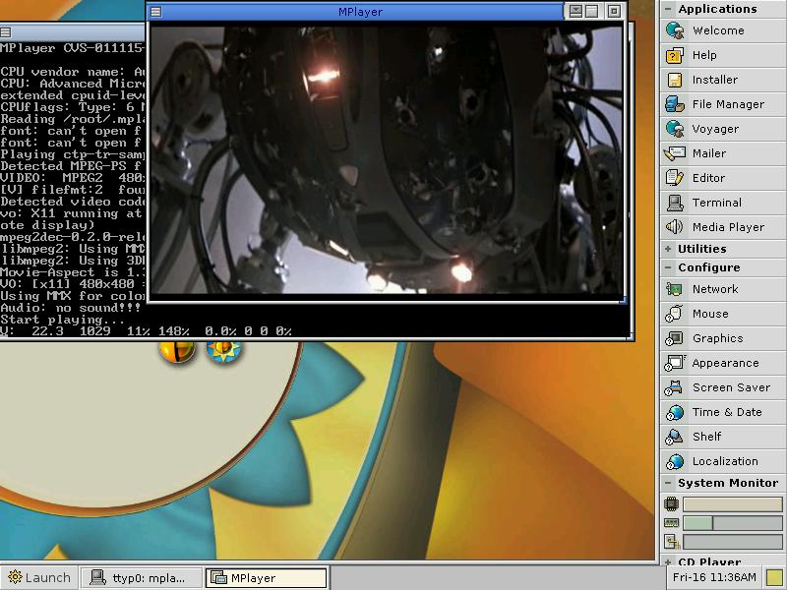Click the 'Start playing...' terminal line
Screen dimensions: 787x590
[63, 320]
